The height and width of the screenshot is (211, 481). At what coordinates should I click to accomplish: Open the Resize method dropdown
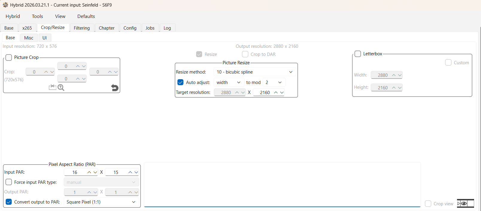tap(255, 72)
